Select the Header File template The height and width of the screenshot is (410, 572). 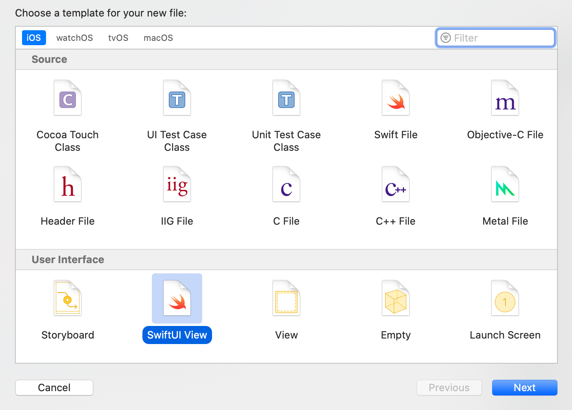68,185
